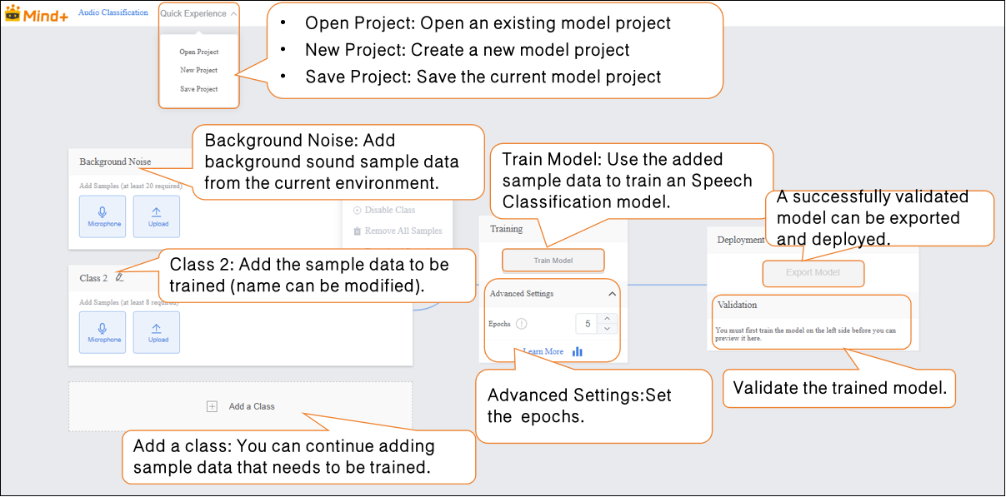Collapse the Quick Experience dropdown
Screen dimensions: 1006x497
point(233,14)
